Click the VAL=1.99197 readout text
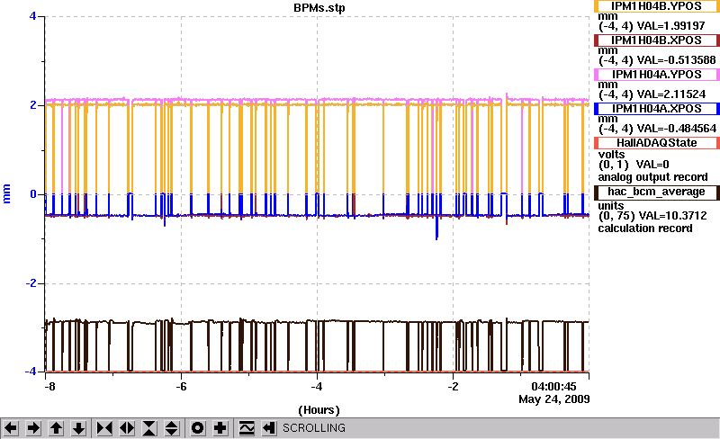Viewport: 720px width, 439px height. [670, 26]
